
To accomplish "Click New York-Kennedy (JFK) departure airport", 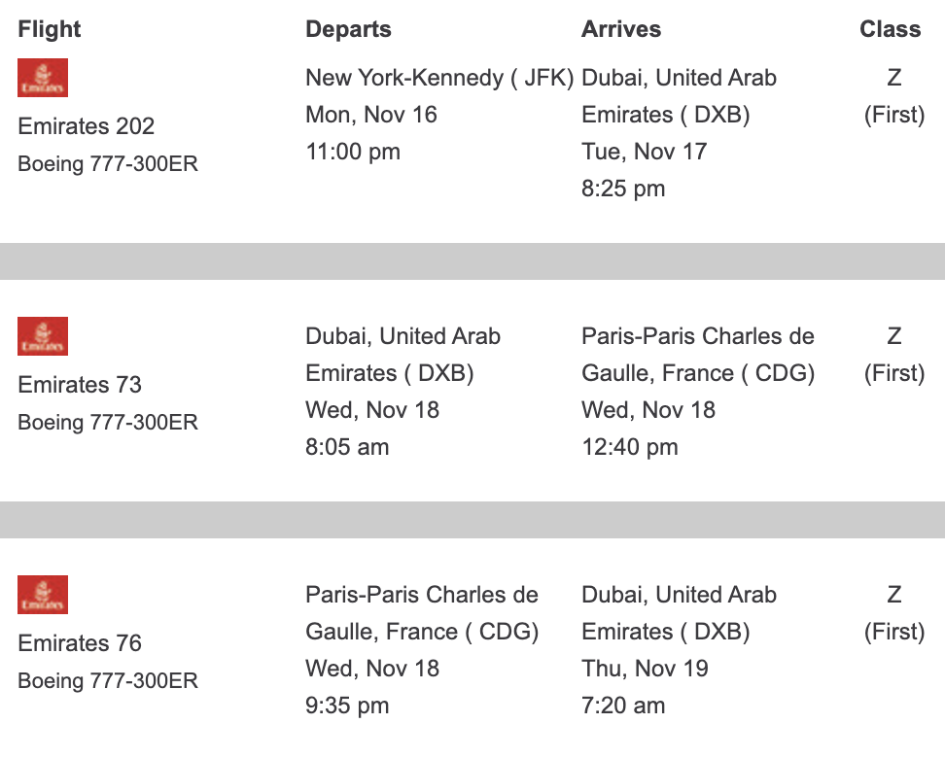I will [x=439, y=78].
